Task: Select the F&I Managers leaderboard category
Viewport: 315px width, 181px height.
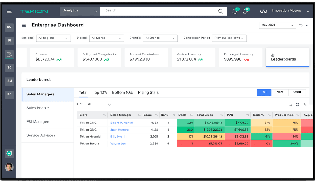Action: (x=38, y=122)
